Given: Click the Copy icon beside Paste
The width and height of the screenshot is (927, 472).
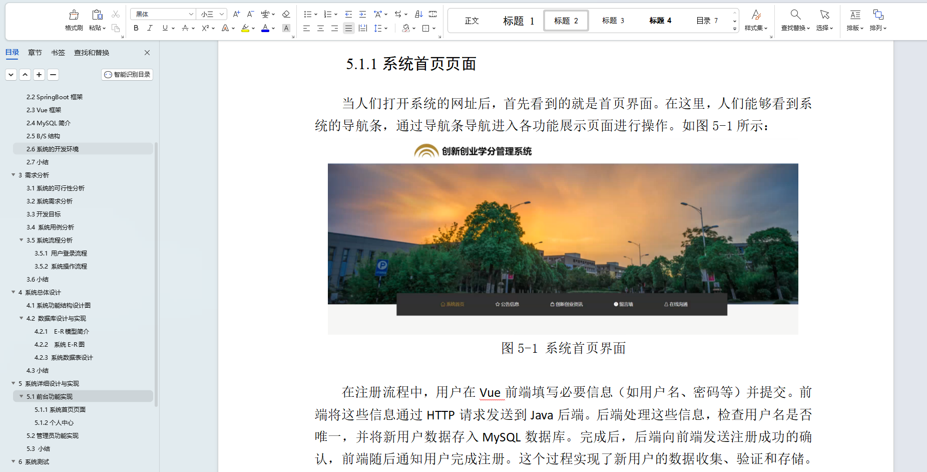Looking at the screenshot, I should click(x=116, y=28).
